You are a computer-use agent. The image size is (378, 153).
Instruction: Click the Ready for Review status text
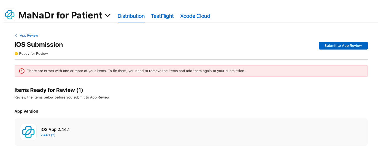(x=34, y=54)
